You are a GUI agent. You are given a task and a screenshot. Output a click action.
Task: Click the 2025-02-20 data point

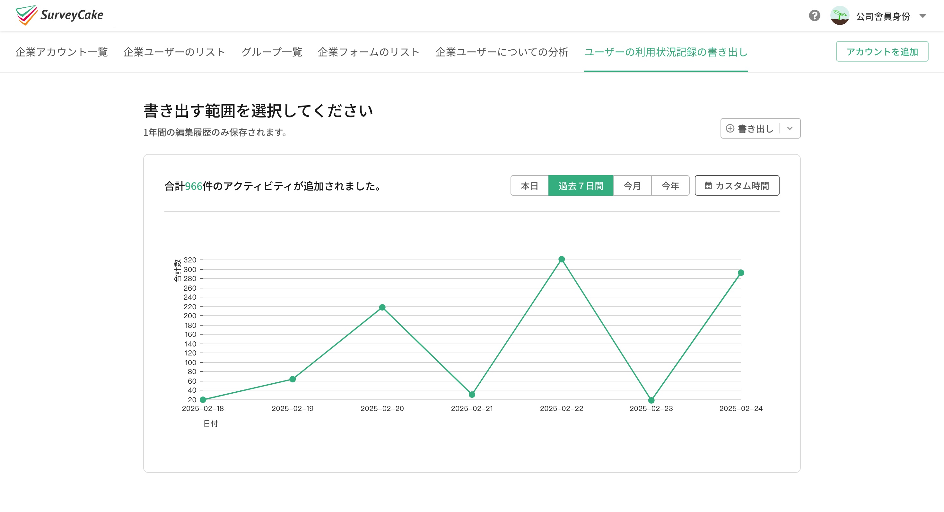pyautogui.click(x=382, y=307)
